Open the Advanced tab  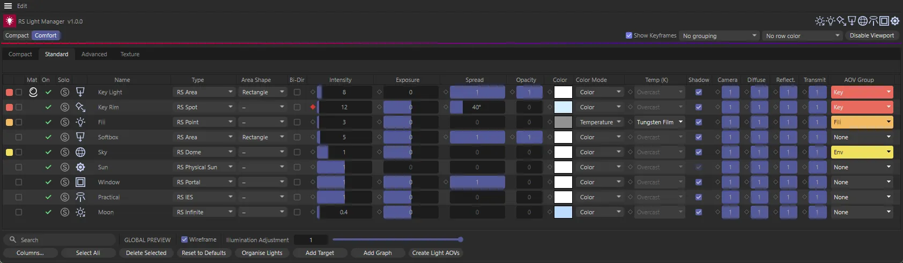[x=94, y=54]
